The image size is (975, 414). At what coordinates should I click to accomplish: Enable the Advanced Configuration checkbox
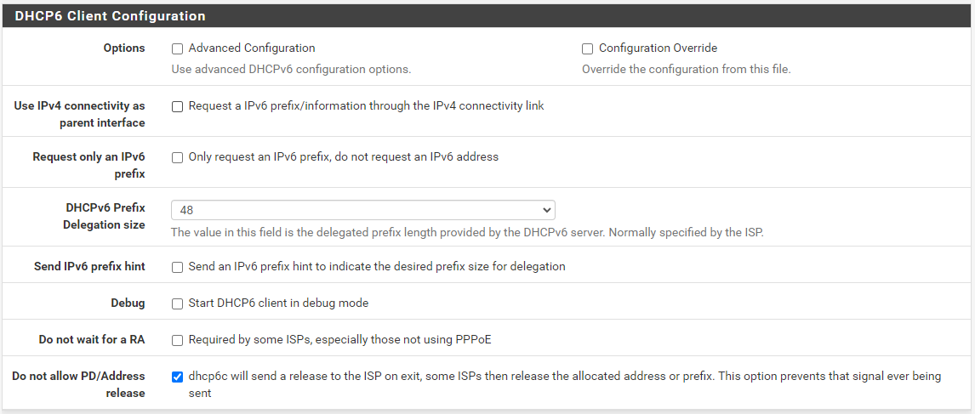(x=178, y=48)
